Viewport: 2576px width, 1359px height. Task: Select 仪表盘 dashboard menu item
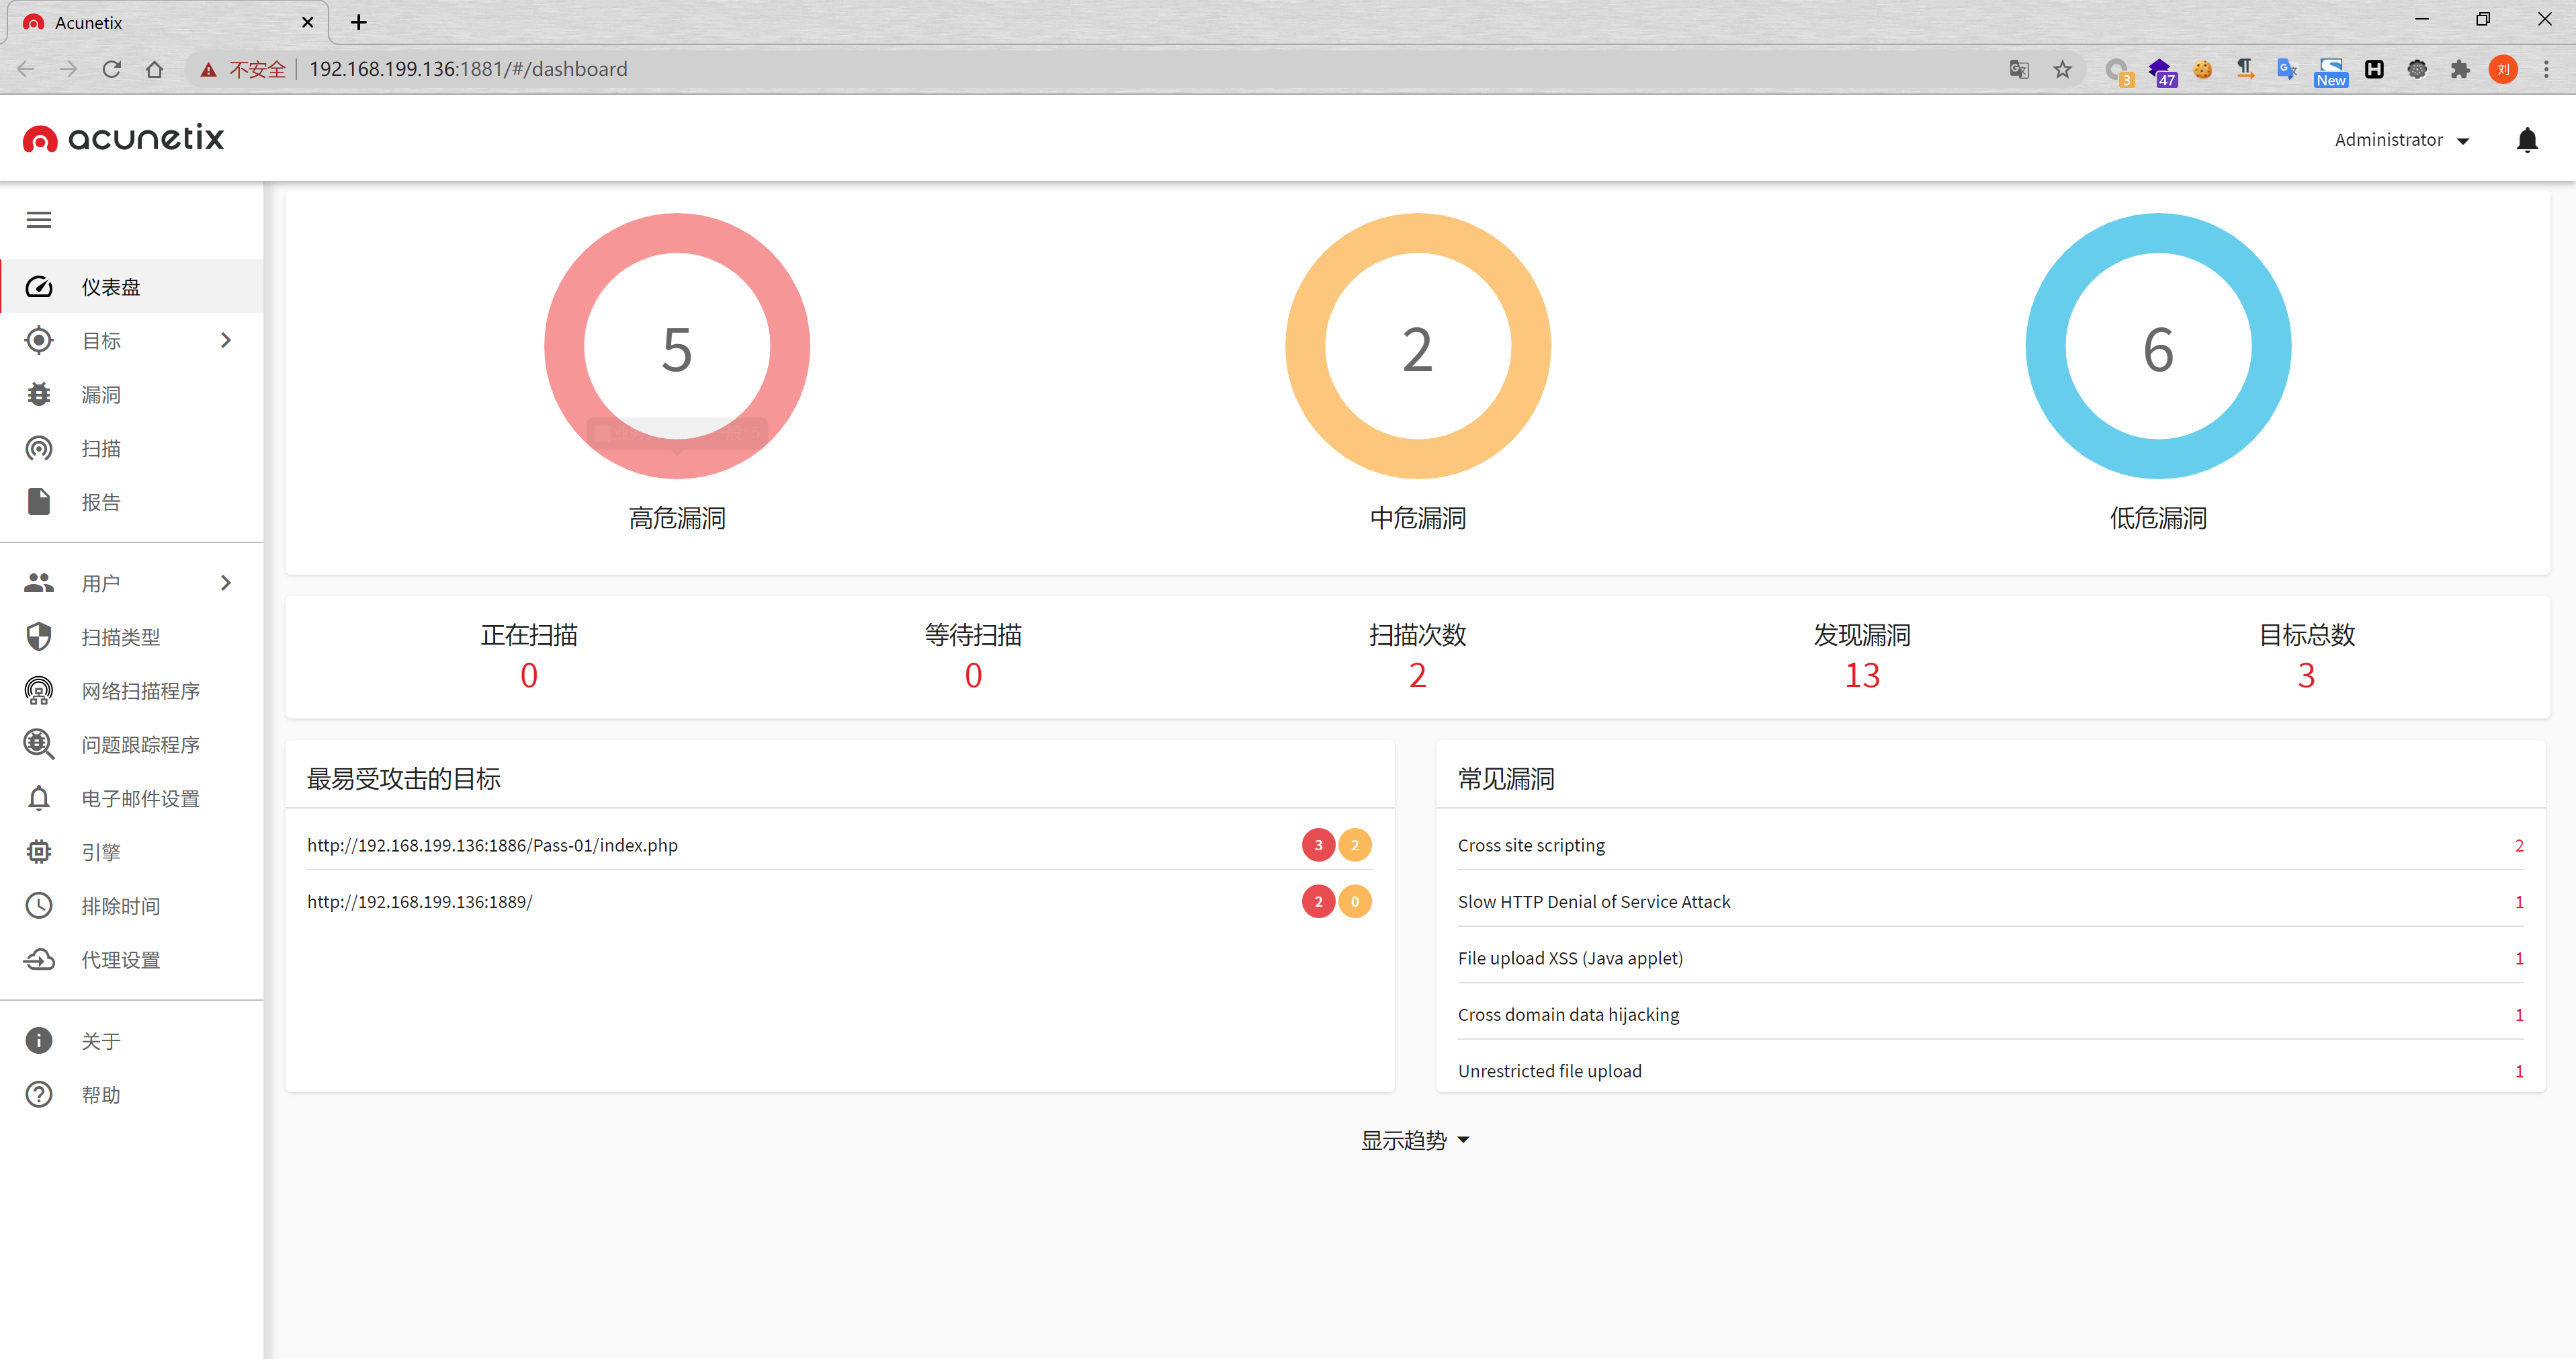click(x=111, y=287)
